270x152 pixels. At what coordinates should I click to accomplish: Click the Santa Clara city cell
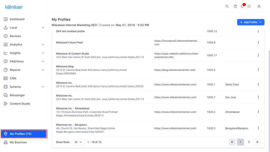(232, 85)
